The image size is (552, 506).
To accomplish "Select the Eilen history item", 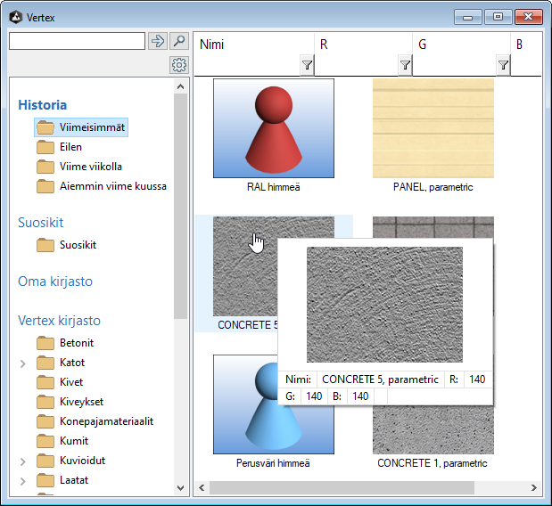I will tap(70, 147).
